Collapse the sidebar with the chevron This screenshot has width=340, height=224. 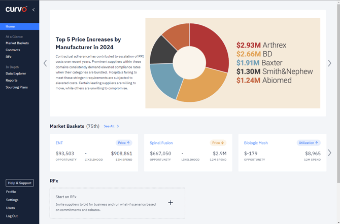pyautogui.click(x=33, y=10)
